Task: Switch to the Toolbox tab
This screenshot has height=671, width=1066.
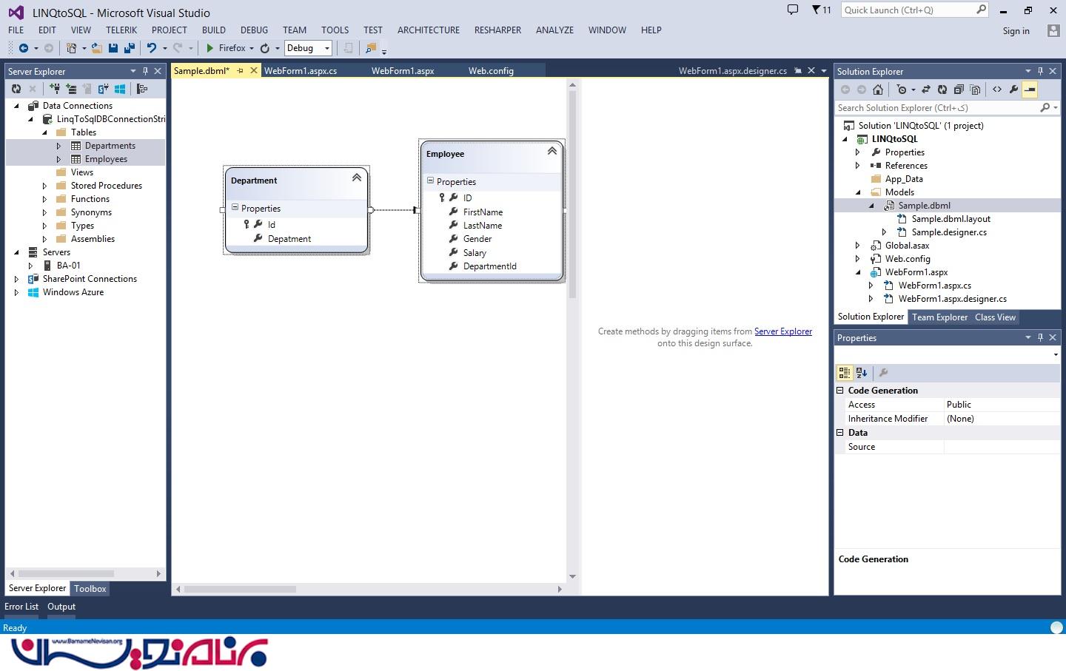Action: pyautogui.click(x=90, y=589)
